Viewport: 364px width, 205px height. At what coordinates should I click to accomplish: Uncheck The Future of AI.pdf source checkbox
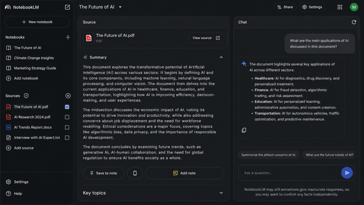(x=67, y=107)
